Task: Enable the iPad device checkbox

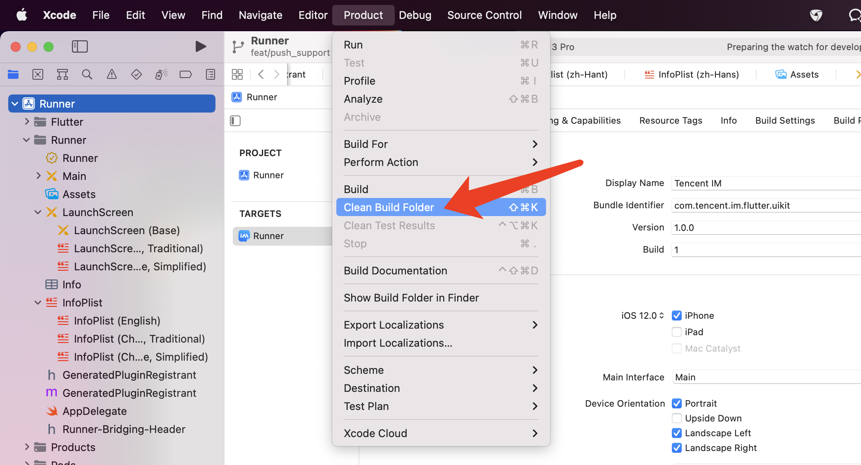Action: (x=676, y=332)
